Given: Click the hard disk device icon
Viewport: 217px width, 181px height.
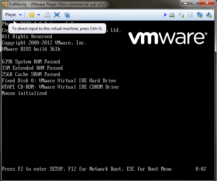Looking at the screenshot, I should (x=172, y=15).
